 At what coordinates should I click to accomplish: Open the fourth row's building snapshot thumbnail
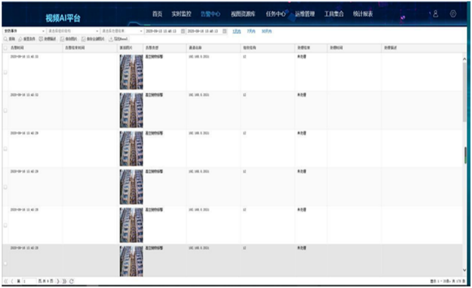click(x=131, y=187)
